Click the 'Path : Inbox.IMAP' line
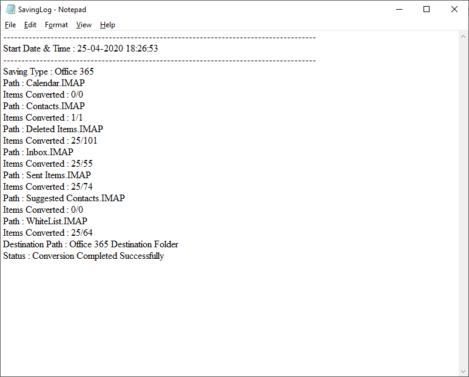 coord(38,152)
